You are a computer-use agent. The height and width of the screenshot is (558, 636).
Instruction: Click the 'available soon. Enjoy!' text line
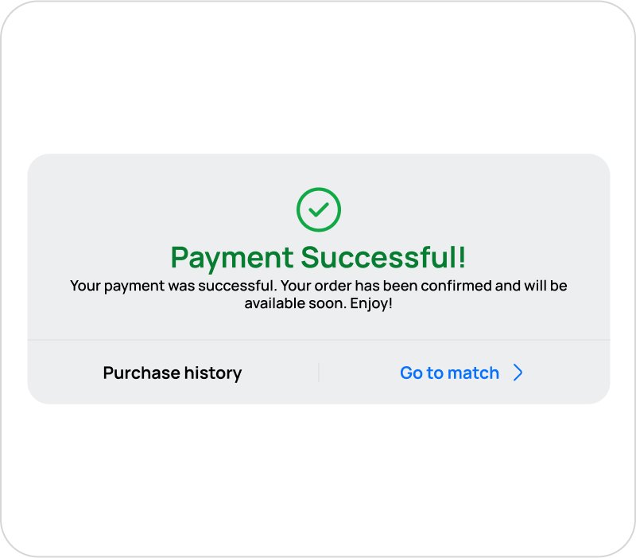pyautogui.click(x=318, y=304)
